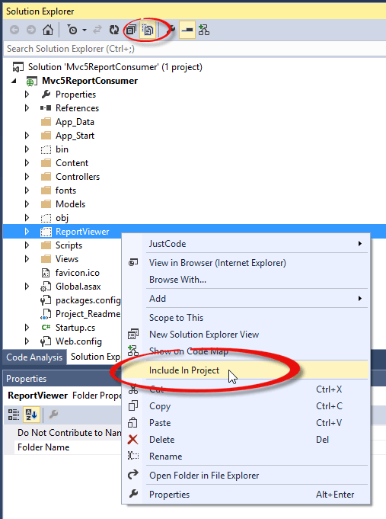Expand the Properties tree node
The width and height of the screenshot is (386, 519).
click(27, 95)
